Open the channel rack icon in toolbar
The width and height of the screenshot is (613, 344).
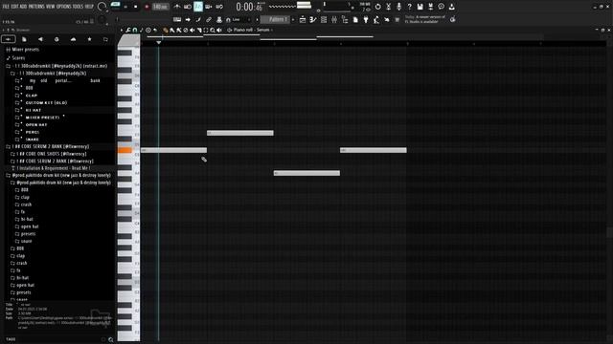coord(324,19)
